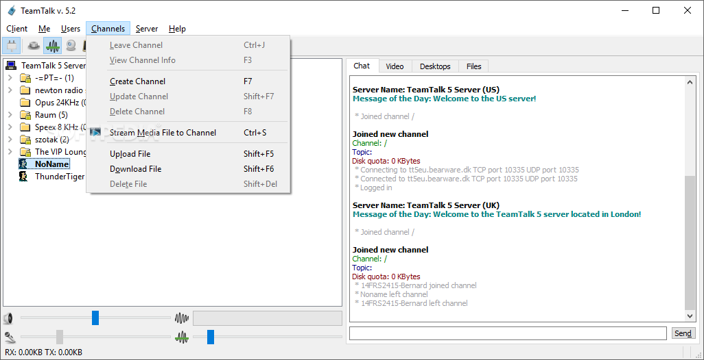Click the ThunderTiger user avatar icon

(x=23, y=177)
